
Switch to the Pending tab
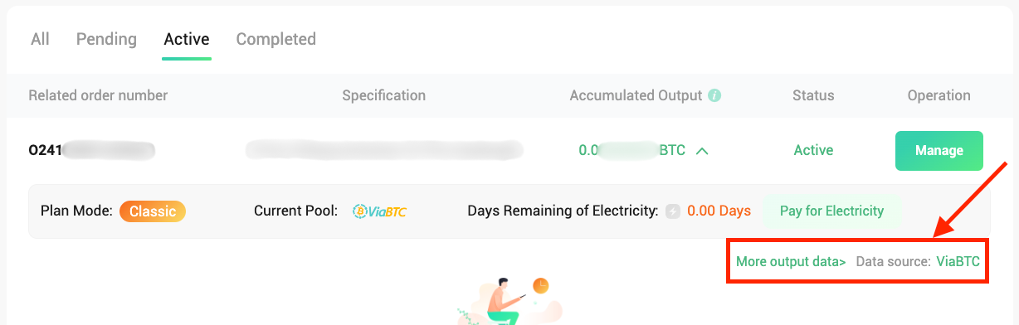(x=106, y=39)
